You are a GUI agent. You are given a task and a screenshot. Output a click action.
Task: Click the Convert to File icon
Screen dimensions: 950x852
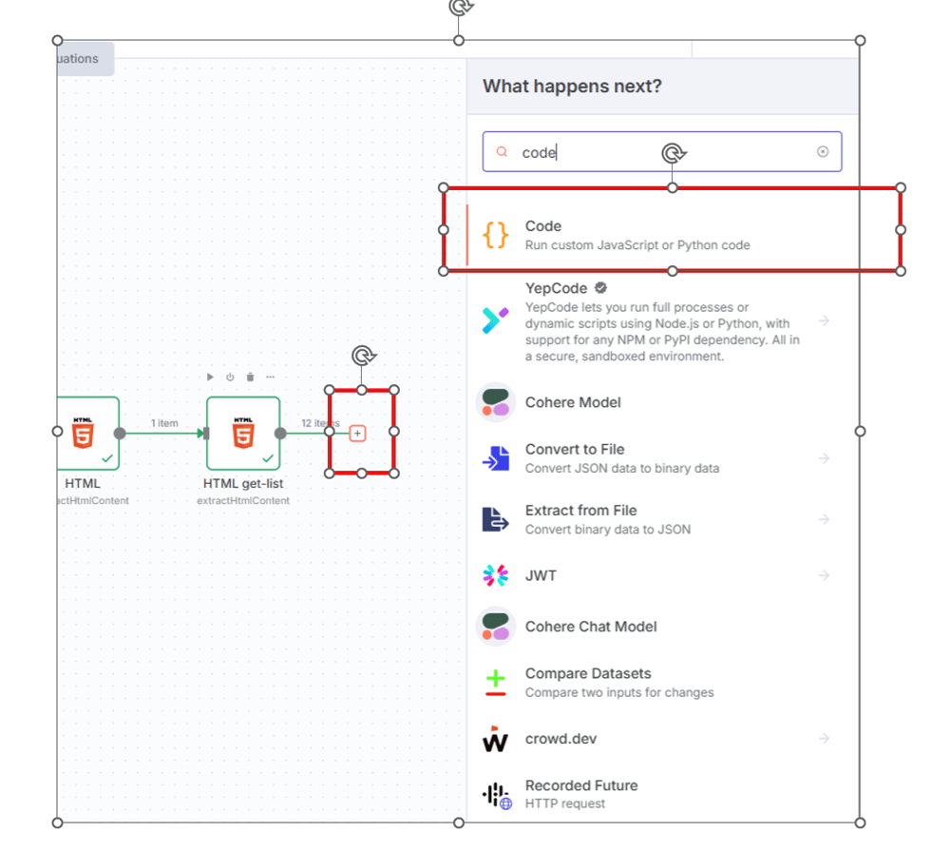[495, 458]
